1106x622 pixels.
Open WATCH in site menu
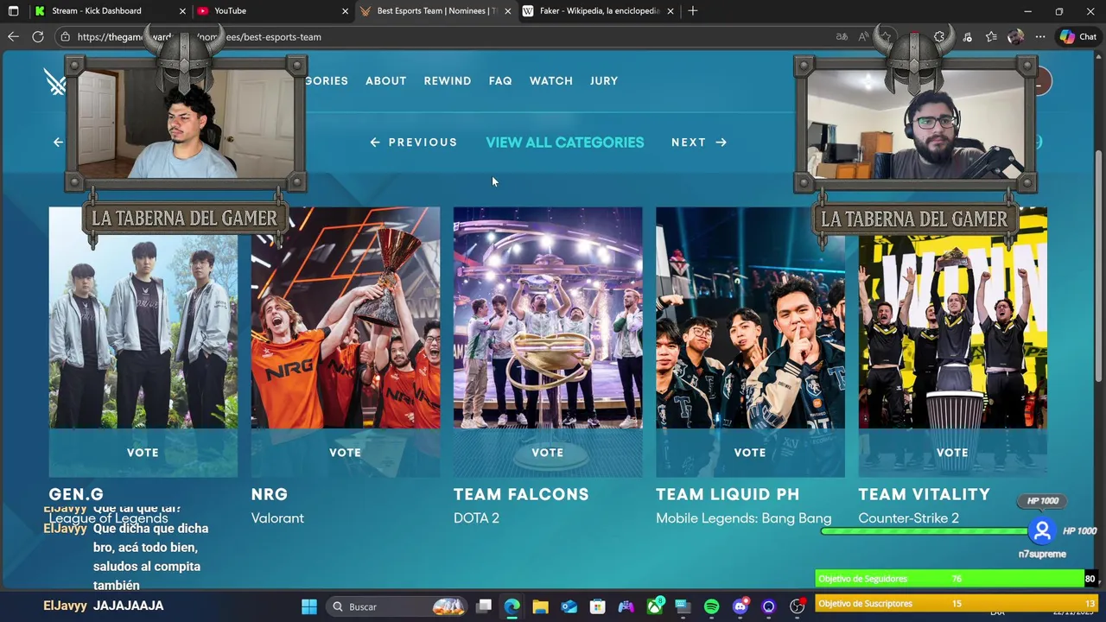pyautogui.click(x=551, y=80)
